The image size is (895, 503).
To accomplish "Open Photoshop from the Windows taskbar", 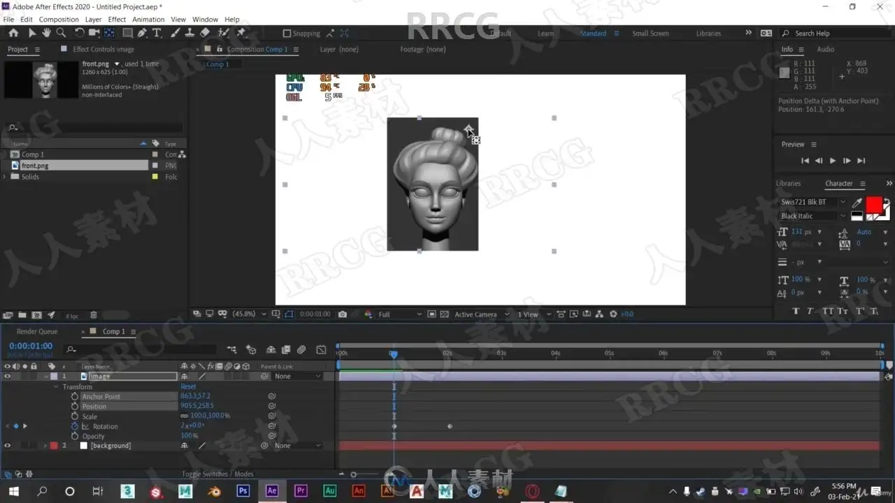I will [x=243, y=491].
